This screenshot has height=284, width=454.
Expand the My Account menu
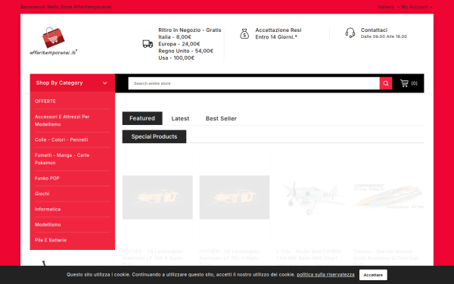417,7
